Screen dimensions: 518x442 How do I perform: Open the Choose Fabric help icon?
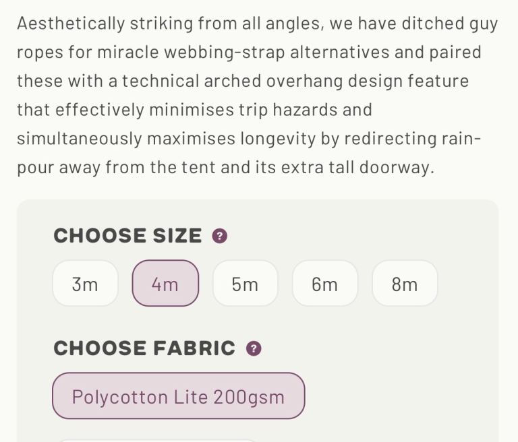[254, 348]
